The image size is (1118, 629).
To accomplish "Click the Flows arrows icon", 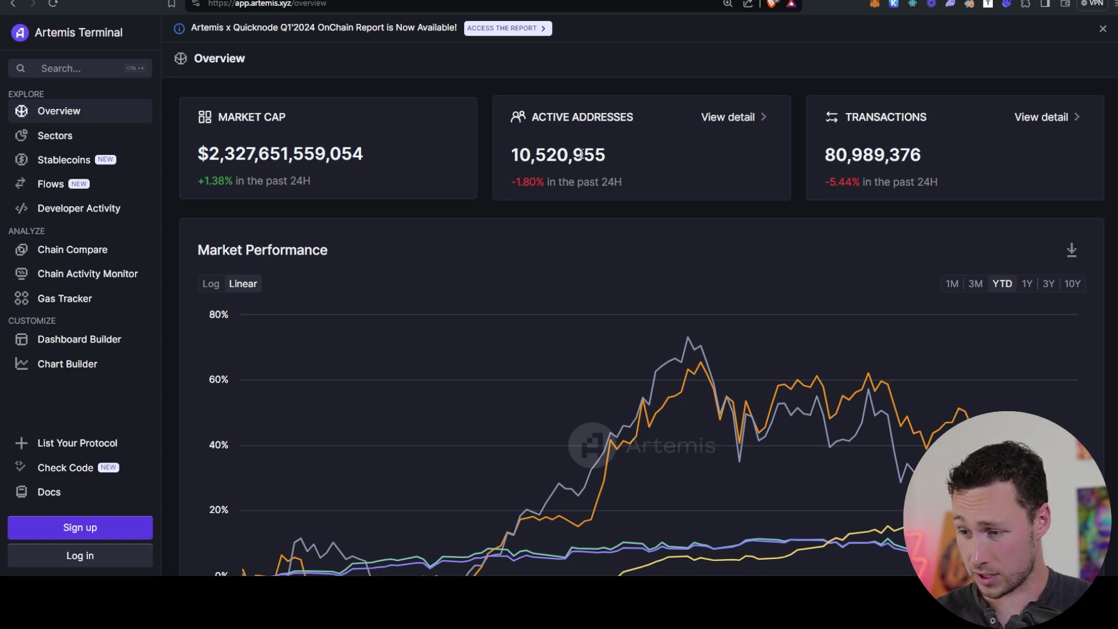I will [21, 183].
